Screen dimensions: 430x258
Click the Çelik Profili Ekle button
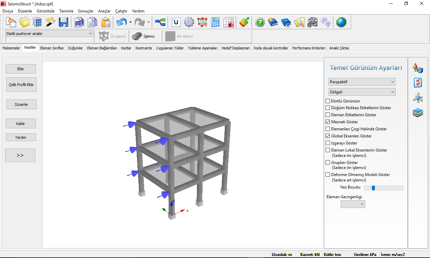pyautogui.click(x=21, y=85)
